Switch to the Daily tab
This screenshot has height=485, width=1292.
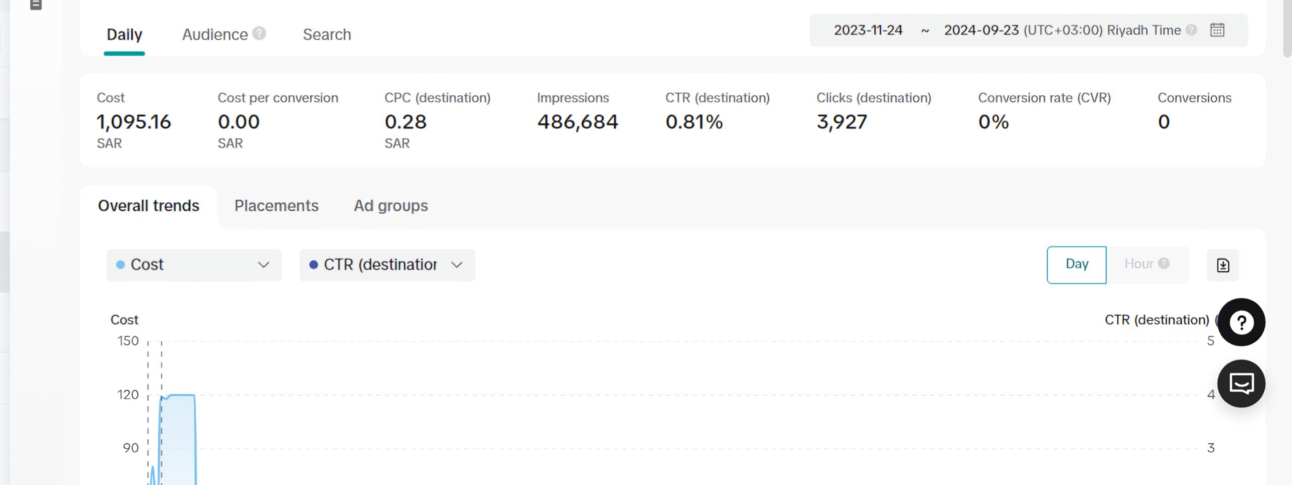124,34
